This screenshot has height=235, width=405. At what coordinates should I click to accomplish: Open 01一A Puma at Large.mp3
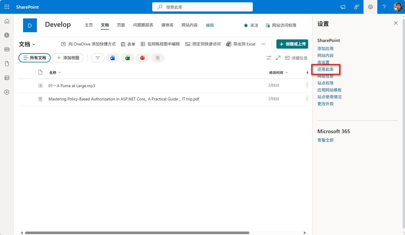coord(72,86)
